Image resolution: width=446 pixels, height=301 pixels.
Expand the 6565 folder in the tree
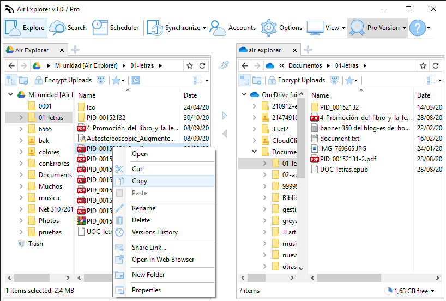(21, 129)
